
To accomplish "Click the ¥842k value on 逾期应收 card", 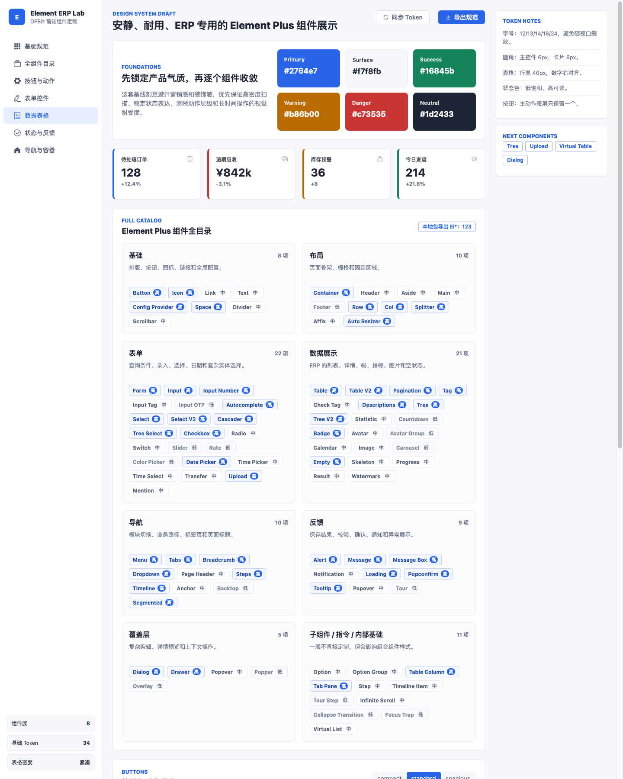I will (x=234, y=173).
